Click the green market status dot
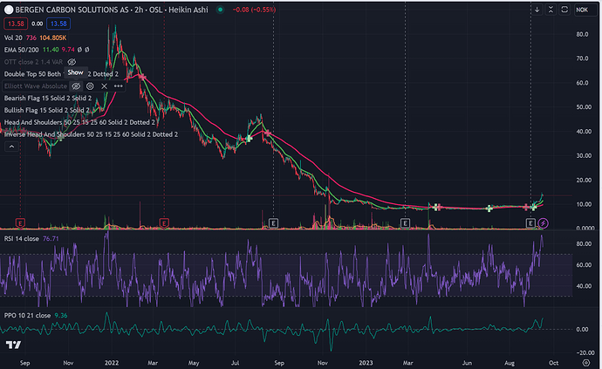The width and height of the screenshot is (602, 369). click(220, 10)
